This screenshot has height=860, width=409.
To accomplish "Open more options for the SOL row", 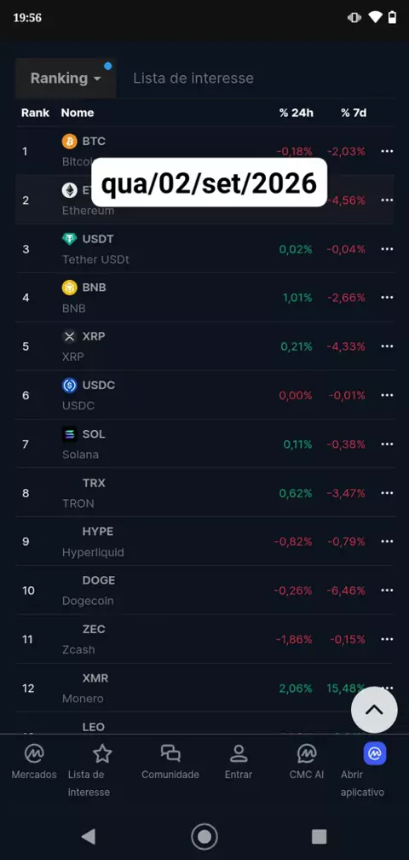I will (x=387, y=445).
